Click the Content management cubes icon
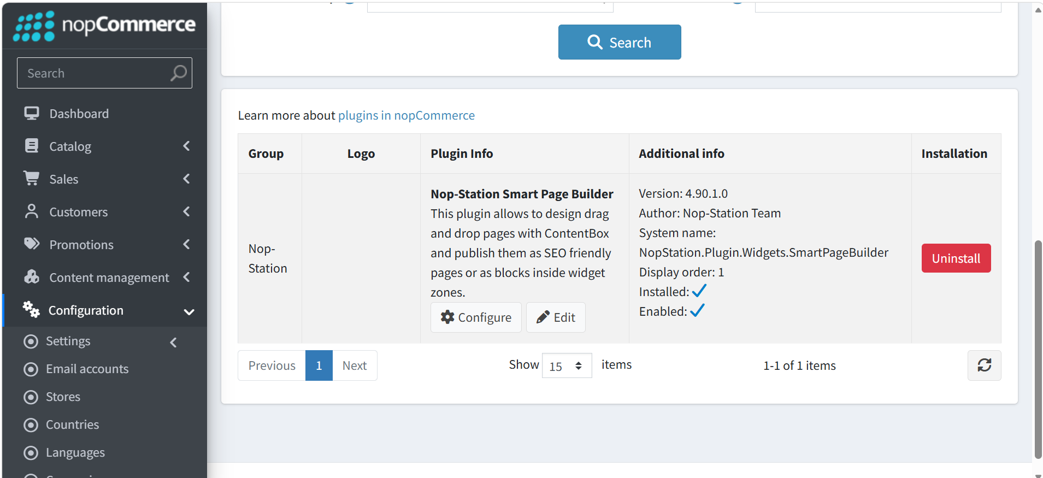 32,277
